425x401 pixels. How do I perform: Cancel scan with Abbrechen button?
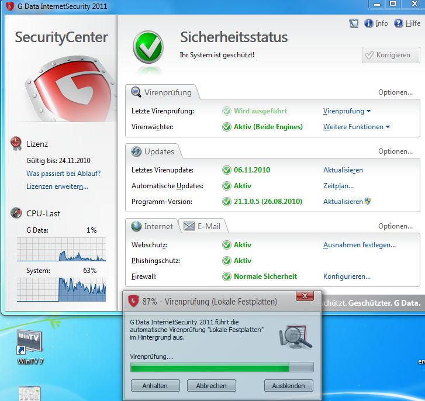pos(212,386)
